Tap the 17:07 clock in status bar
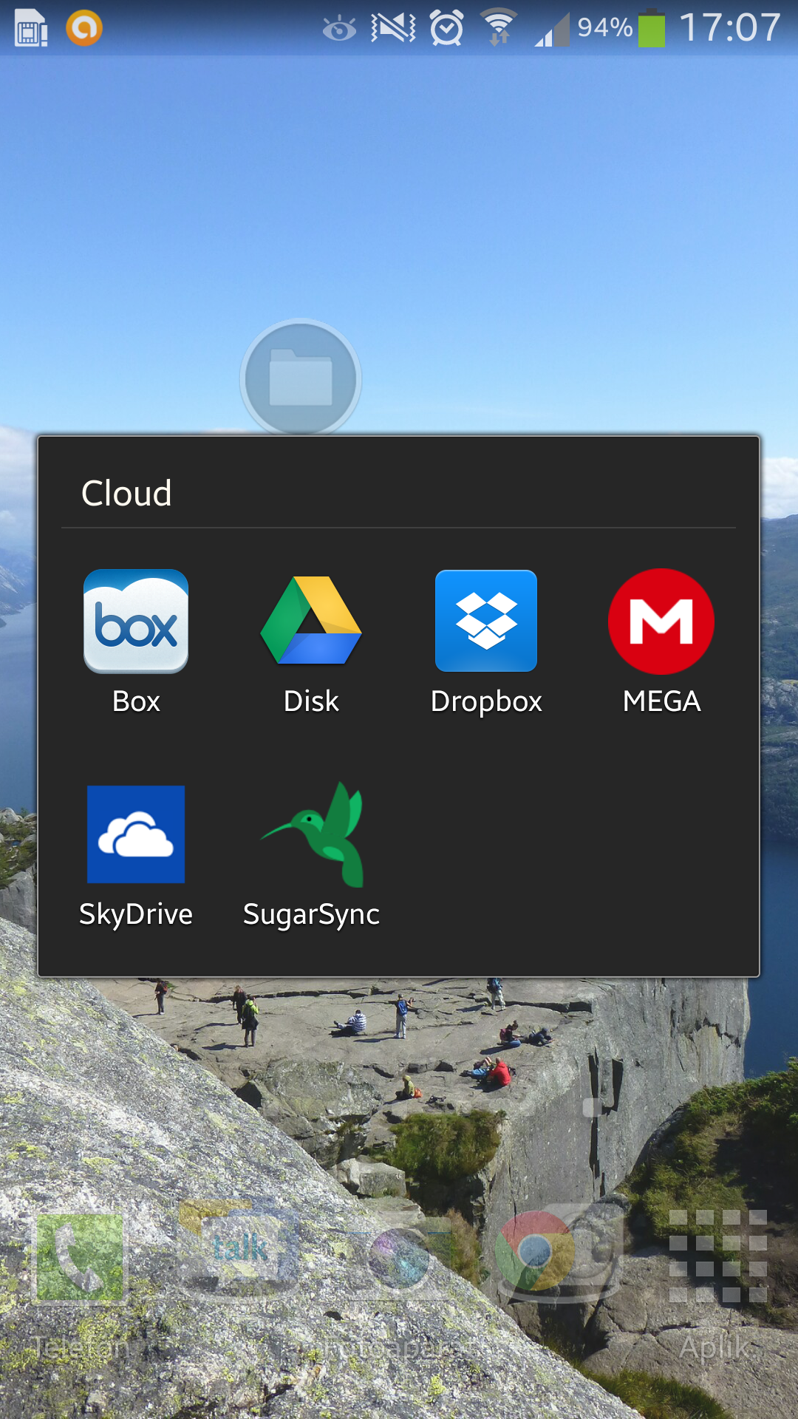The width and height of the screenshot is (798, 1419). (x=729, y=28)
